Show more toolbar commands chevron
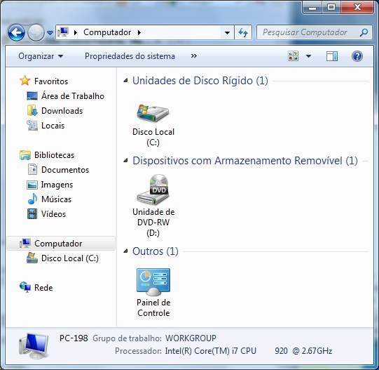The width and height of the screenshot is (379, 370). coord(194,56)
